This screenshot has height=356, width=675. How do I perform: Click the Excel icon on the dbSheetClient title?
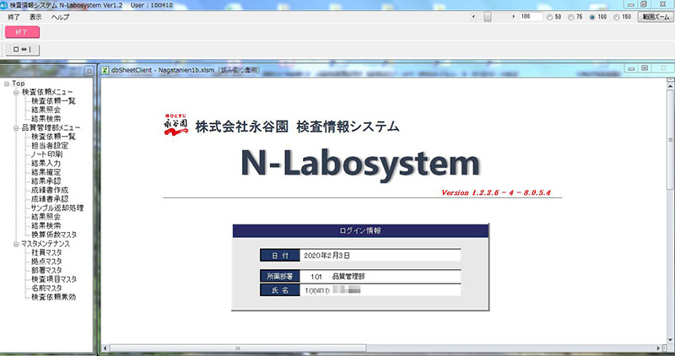pos(104,70)
